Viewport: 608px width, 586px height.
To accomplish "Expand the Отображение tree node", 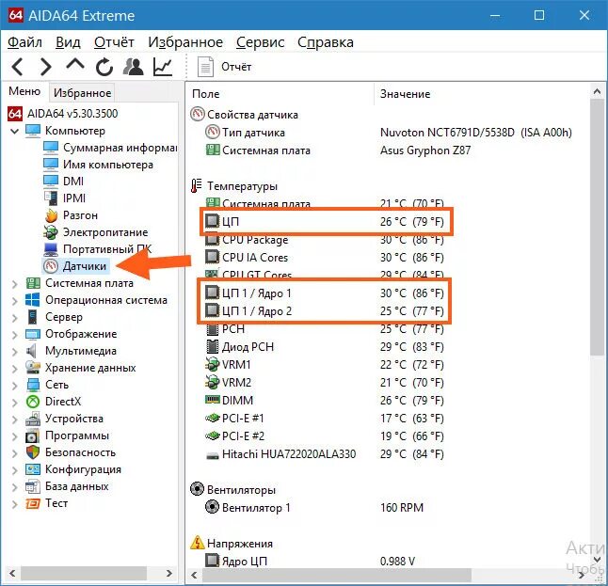I will coord(15,335).
